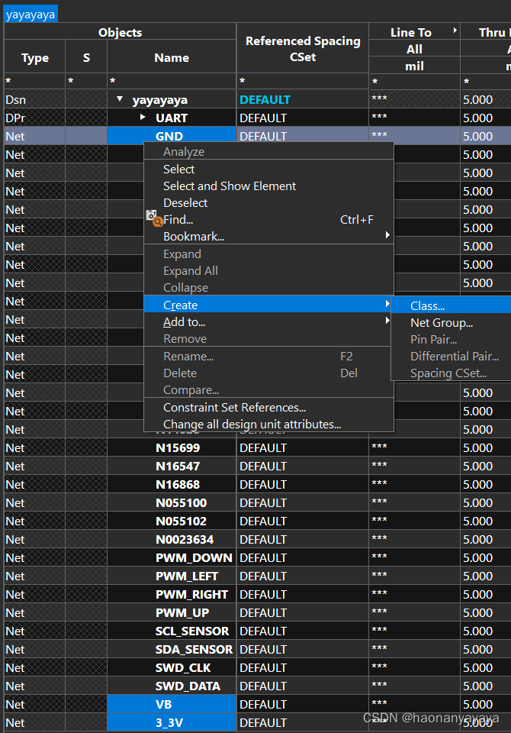The width and height of the screenshot is (511, 733).
Task: Open Find... in the context menu
Action: [268, 220]
